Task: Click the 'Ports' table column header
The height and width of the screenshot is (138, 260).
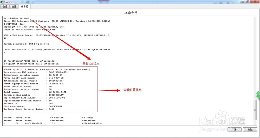Action: pos(19,118)
